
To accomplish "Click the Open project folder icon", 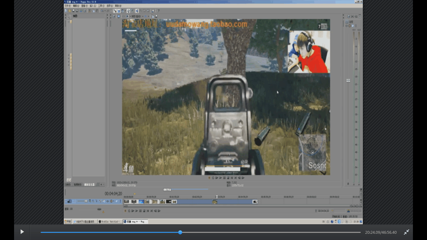I will point(70,11).
